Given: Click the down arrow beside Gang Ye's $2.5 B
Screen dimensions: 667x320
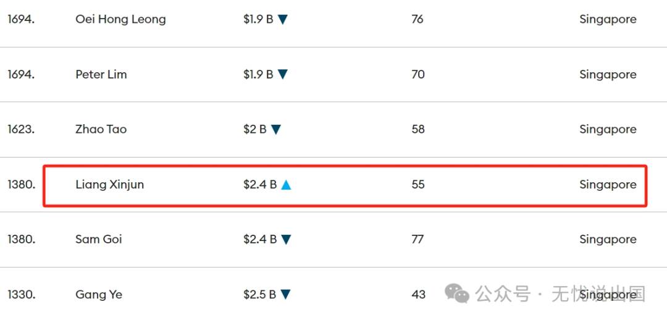Looking at the screenshot, I should [285, 295].
